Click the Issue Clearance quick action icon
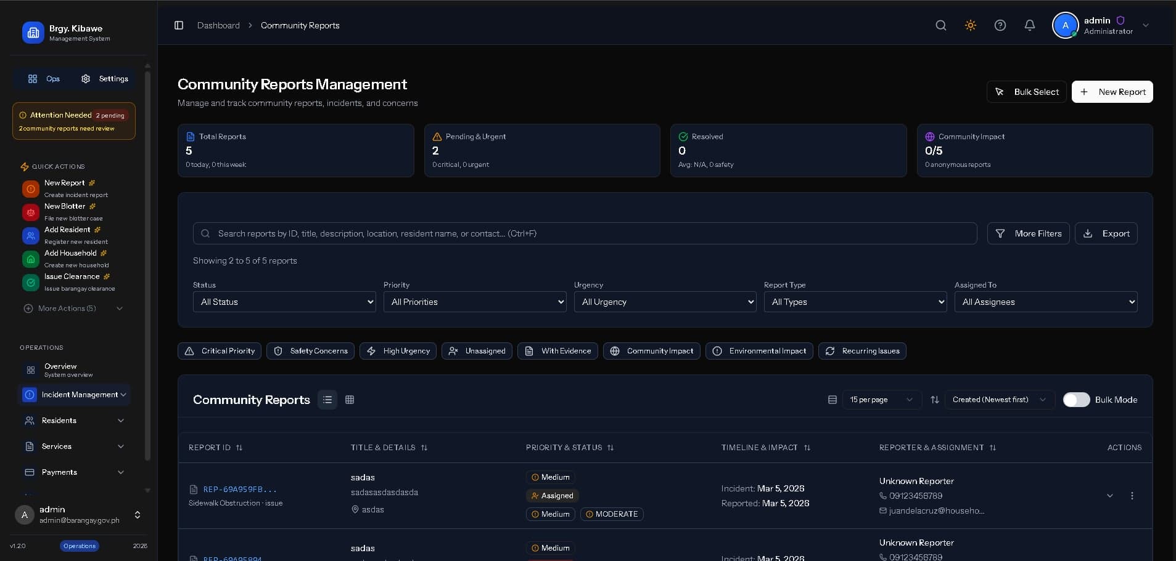 (30, 282)
